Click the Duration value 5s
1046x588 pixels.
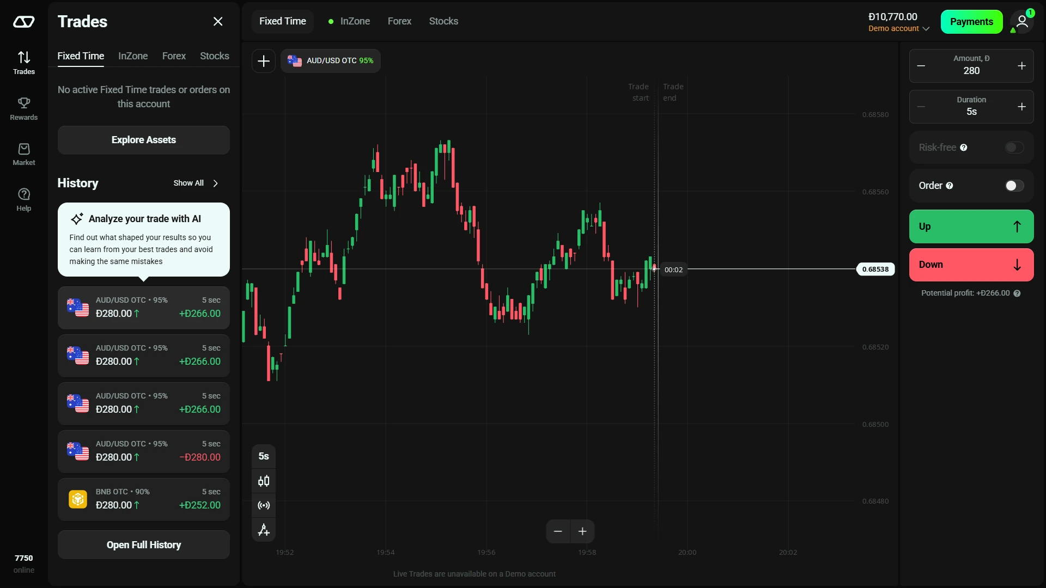971,112
